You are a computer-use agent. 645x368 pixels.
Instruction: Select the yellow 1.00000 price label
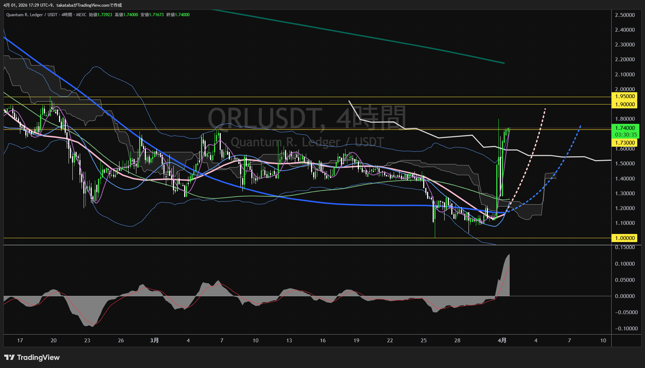coord(625,238)
